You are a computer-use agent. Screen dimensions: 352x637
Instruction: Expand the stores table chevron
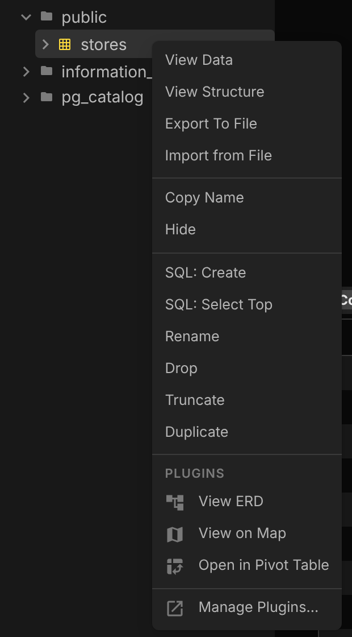tap(45, 44)
